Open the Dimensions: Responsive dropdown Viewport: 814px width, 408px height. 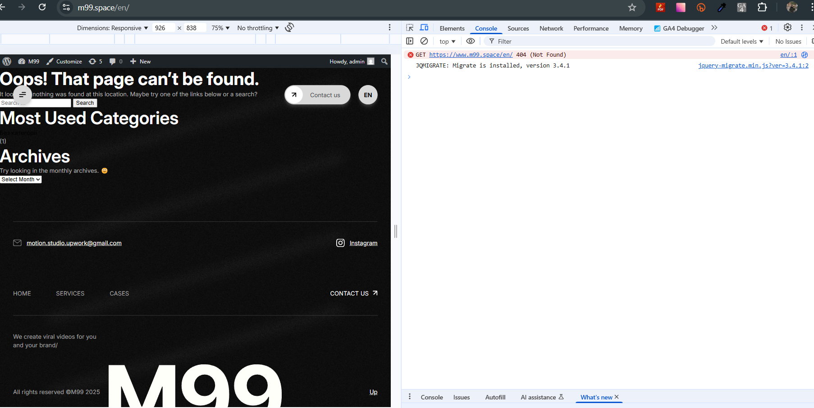pos(112,28)
